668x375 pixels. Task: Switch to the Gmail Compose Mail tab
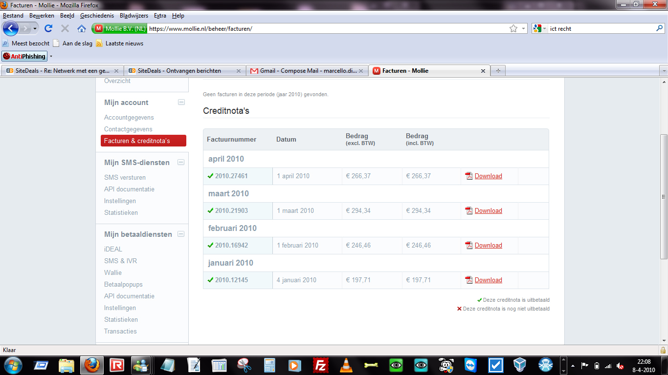pos(308,71)
